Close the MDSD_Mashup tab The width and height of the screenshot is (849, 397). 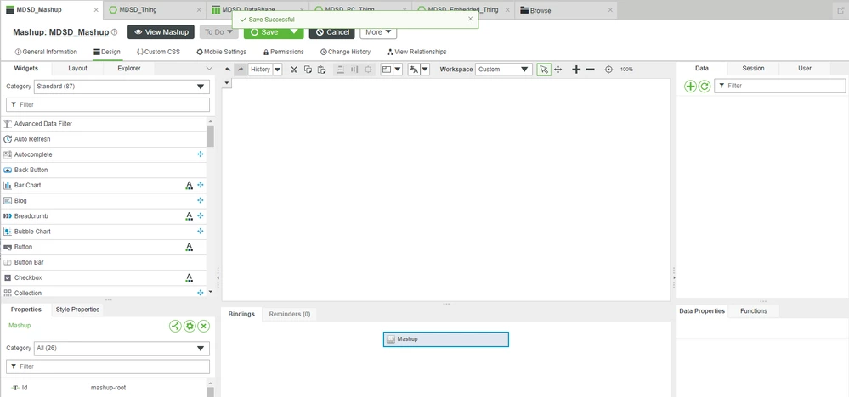[96, 9]
